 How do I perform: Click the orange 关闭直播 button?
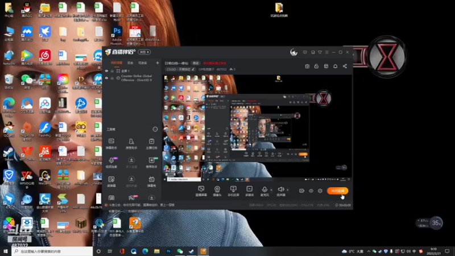click(337, 191)
